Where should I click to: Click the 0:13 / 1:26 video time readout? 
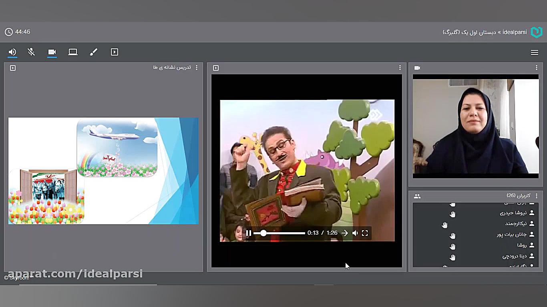322,233
